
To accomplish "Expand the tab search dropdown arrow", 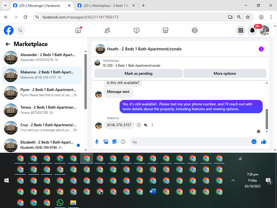I will pos(6,6).
